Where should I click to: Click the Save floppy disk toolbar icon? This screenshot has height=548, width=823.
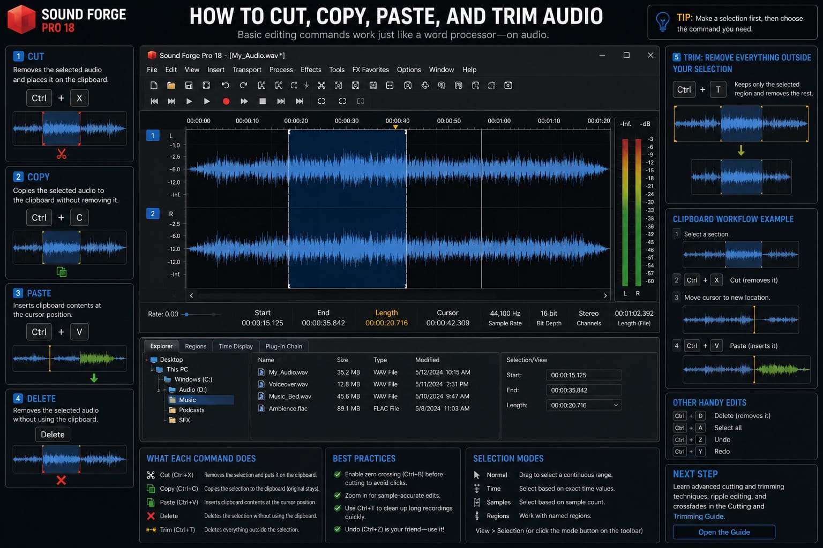click(189, 85)
